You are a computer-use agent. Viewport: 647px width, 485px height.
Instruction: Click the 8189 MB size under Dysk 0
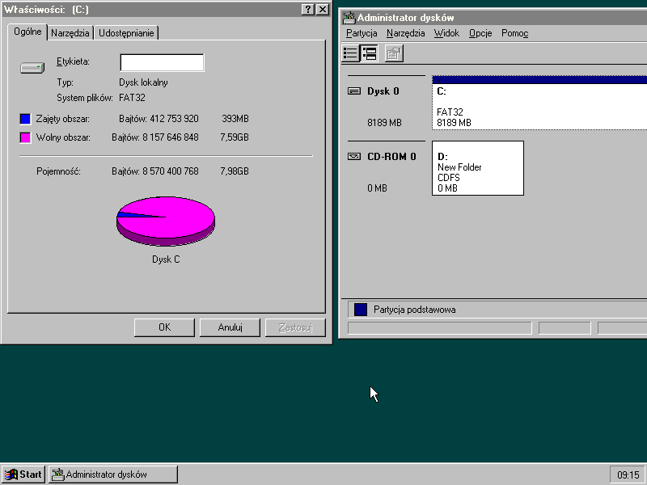384,123
